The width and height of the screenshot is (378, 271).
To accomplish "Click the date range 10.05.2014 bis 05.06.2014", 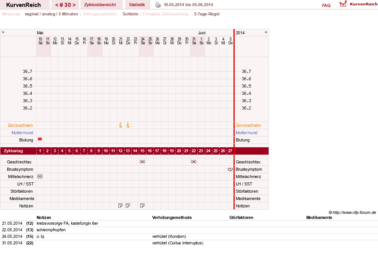I will pyautogui.click(x=188, y=5).
